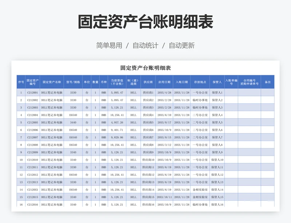Image resolution: width=291 pixels, height=223 pixels.
Task: Click the 型号/规格 column header
Action: tap(73, 82)
